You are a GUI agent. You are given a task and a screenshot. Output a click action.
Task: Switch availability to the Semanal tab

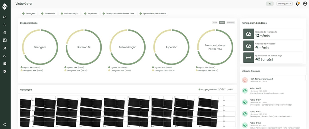click(x=231, y=23)
